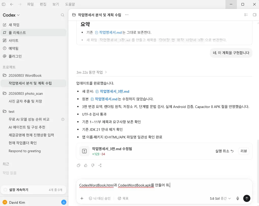Viewport: 259px width, 206px height.
Task: Click the David Kim avatar
Action: 5,202
